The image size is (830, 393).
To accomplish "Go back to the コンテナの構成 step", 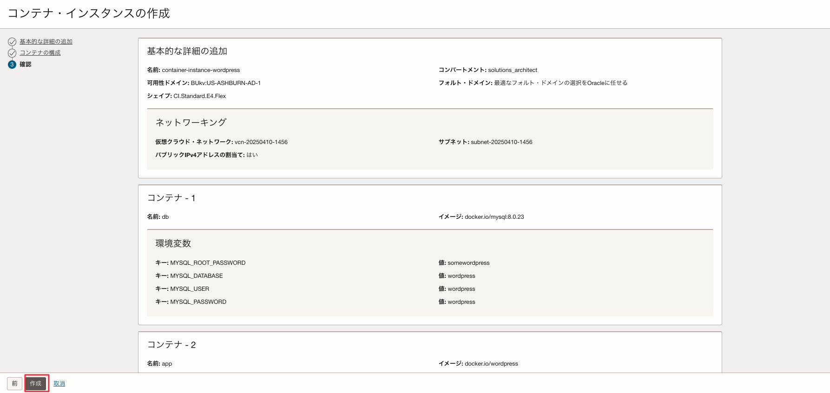I will point(40,53).
